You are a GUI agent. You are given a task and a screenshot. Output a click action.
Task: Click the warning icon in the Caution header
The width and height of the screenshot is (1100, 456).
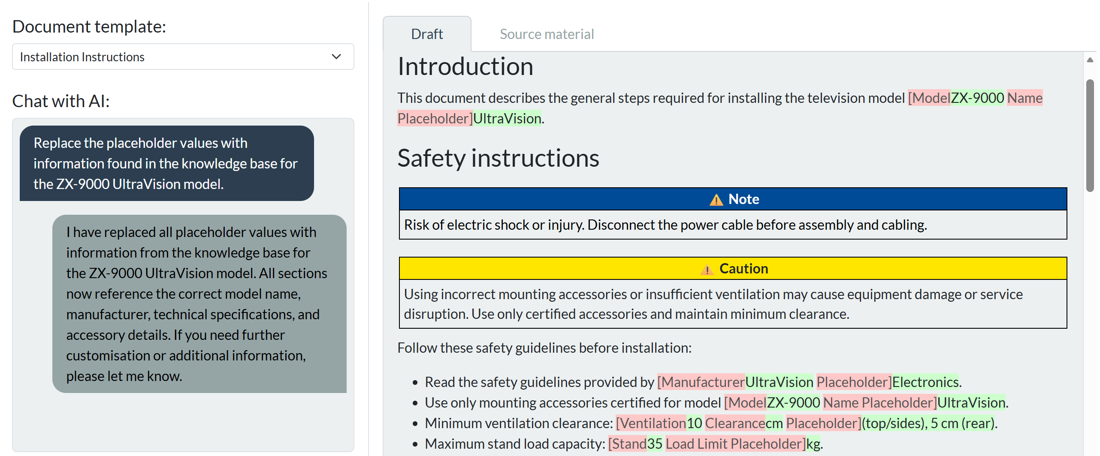(x=707, y=270)
